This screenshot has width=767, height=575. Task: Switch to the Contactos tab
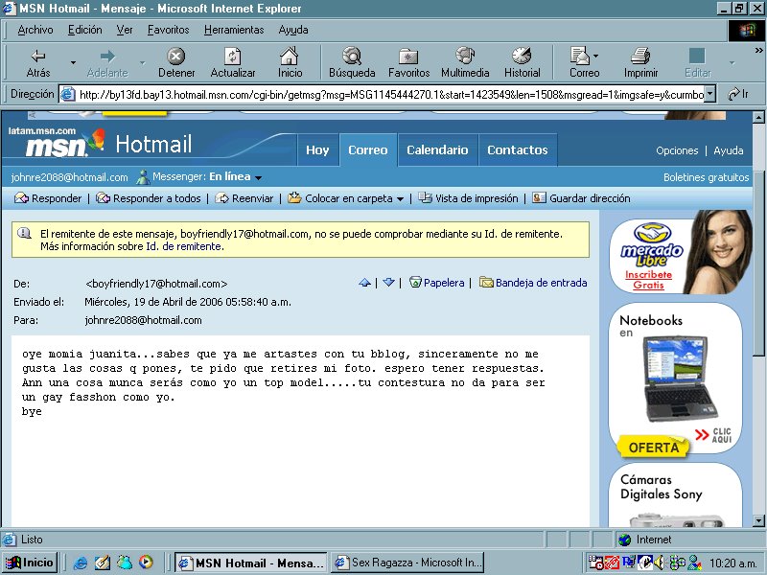point(518,149)
